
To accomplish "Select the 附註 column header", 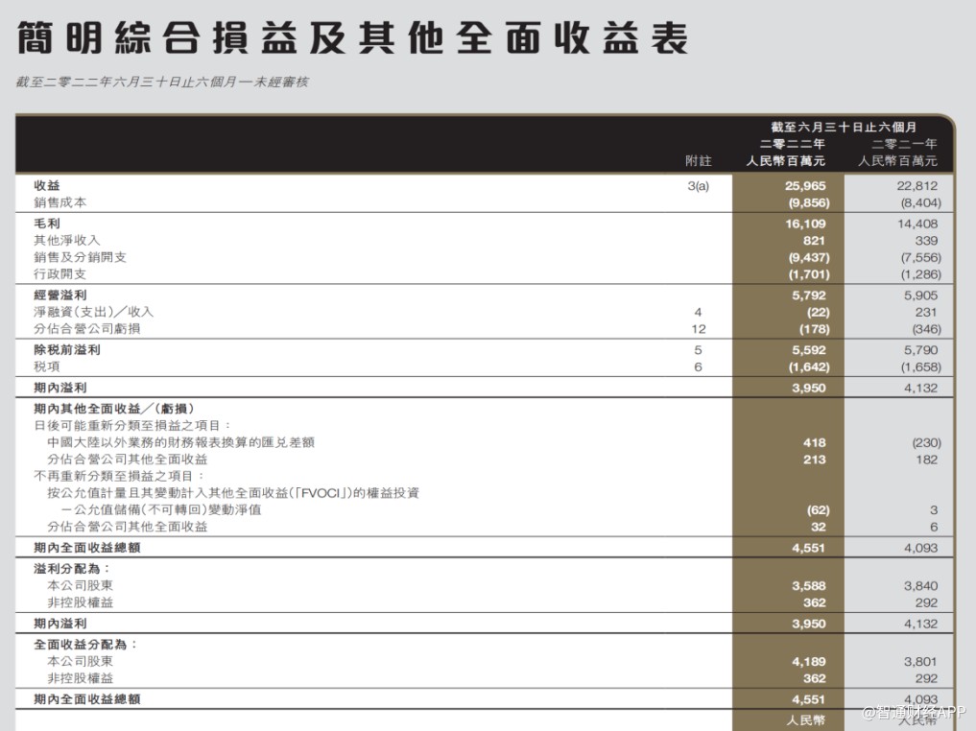I will point(698,161).
